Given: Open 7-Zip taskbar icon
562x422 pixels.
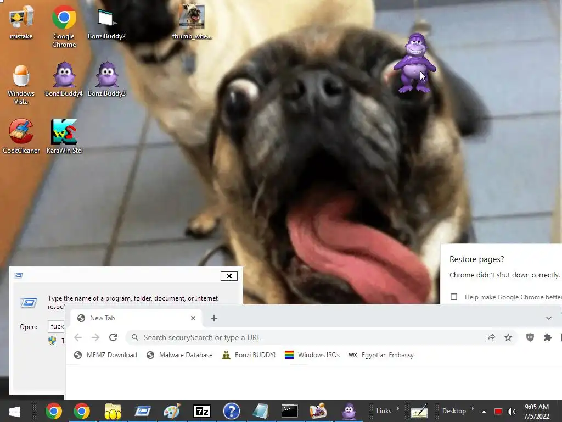Looking at the screenshot, I should point(202,411).
